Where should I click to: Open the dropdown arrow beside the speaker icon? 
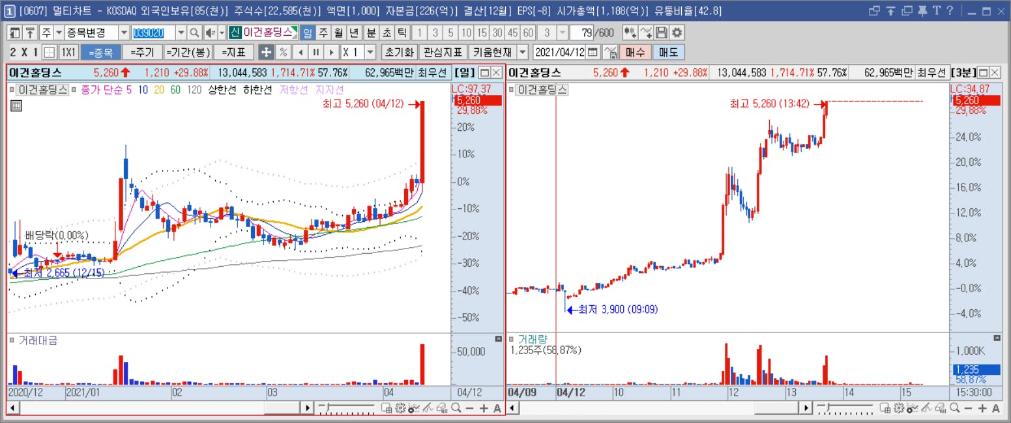(x=222, y=33)
